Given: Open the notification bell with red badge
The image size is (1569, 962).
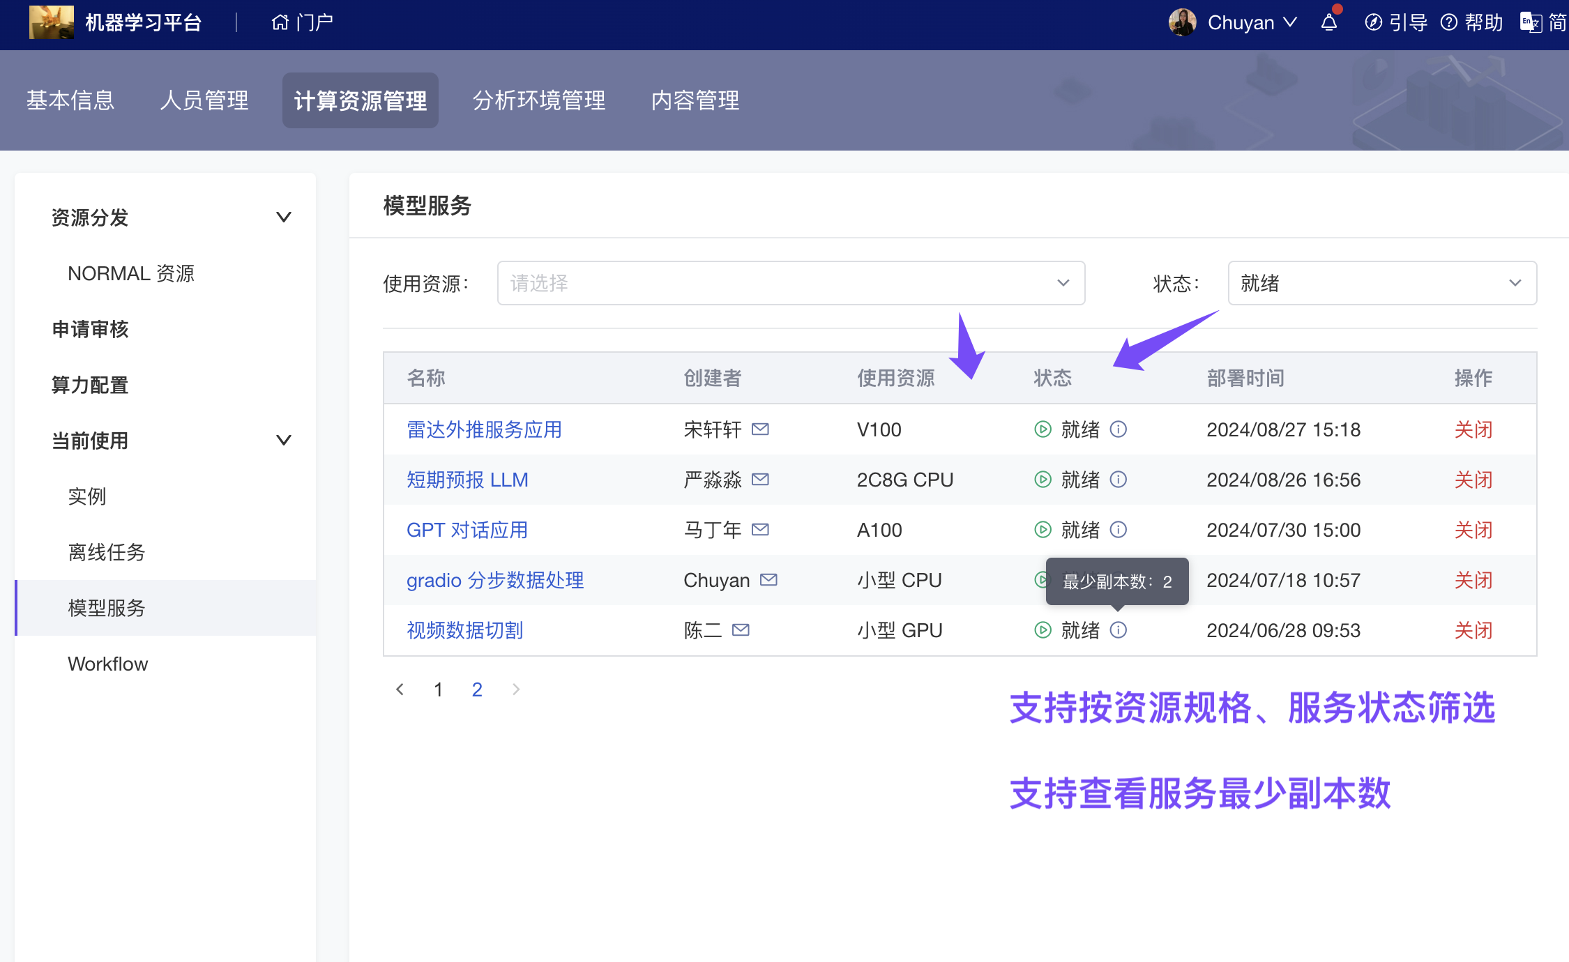Looking at the screenshot, I should (1329, 22).
